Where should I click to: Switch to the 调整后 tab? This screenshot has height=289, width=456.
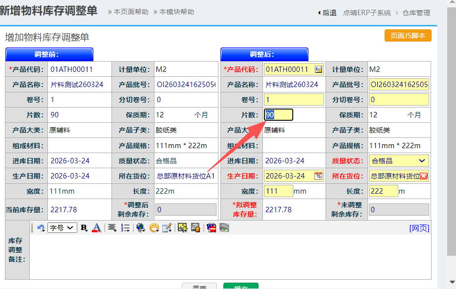[x=264, y=54]
